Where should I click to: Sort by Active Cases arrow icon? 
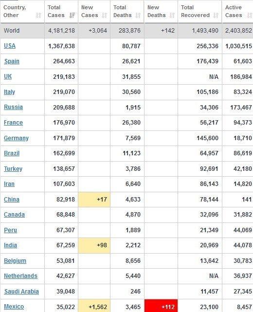point(249,15)
